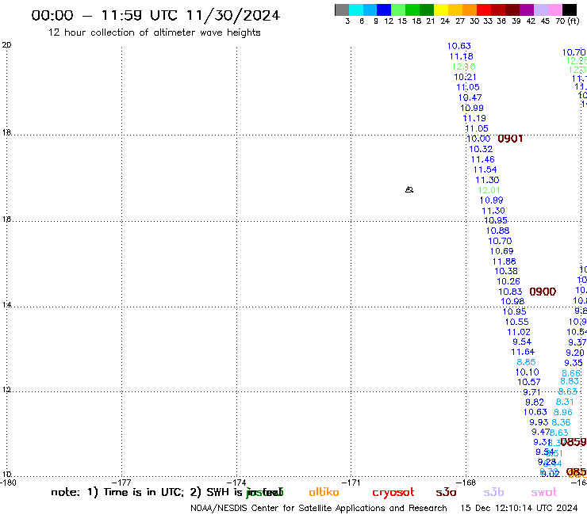
Task: Click the -174 longitude axis label
Action: click(x=236, y=483)
